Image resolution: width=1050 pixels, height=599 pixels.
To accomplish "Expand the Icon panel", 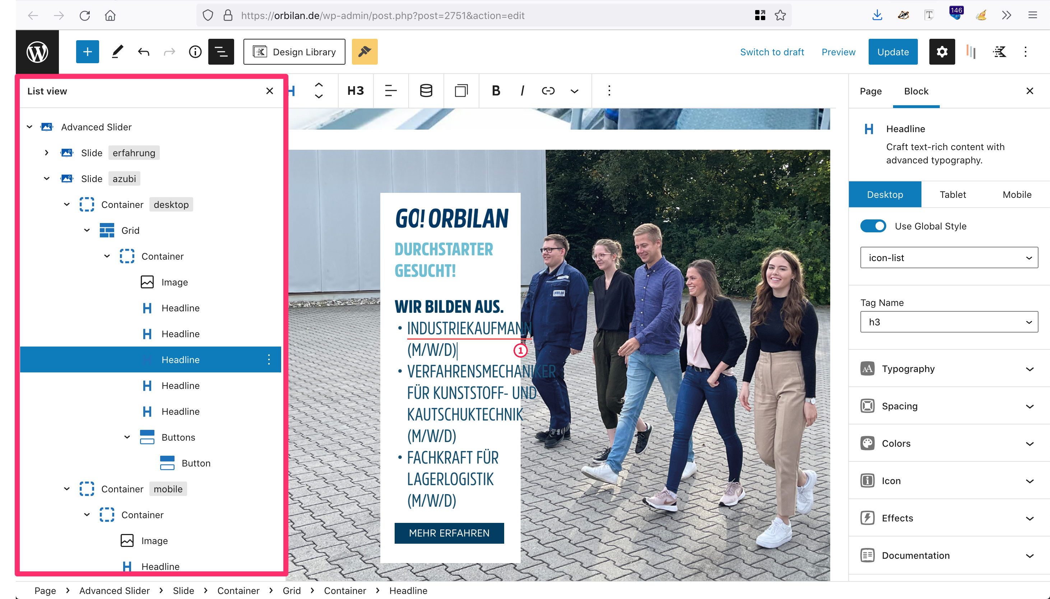I will [x=949, y=481].
